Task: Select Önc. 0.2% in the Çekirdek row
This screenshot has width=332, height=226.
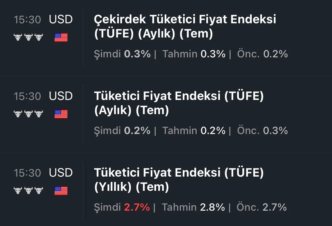Action: pyautogui.click(x=262, y=54)
